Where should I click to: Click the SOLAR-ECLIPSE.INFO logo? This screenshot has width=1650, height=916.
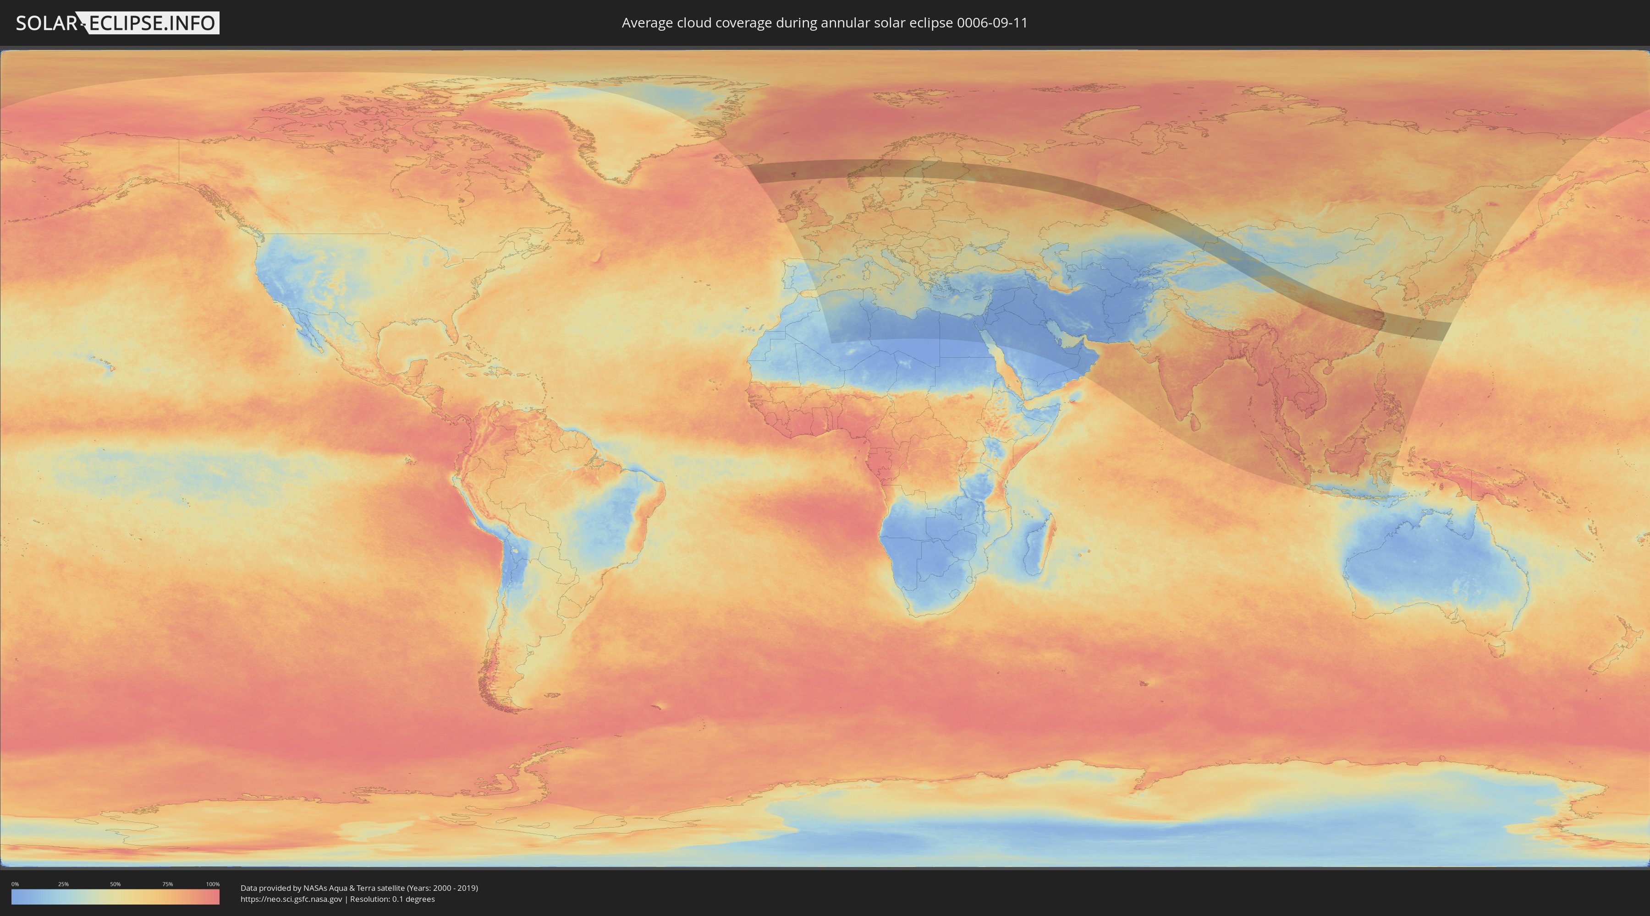(117, 23)
